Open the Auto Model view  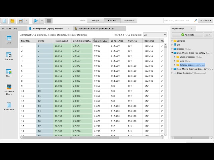[x=129, y=21]
